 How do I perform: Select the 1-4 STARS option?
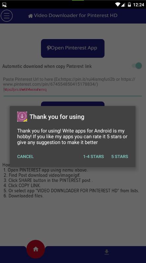(93, 156)
